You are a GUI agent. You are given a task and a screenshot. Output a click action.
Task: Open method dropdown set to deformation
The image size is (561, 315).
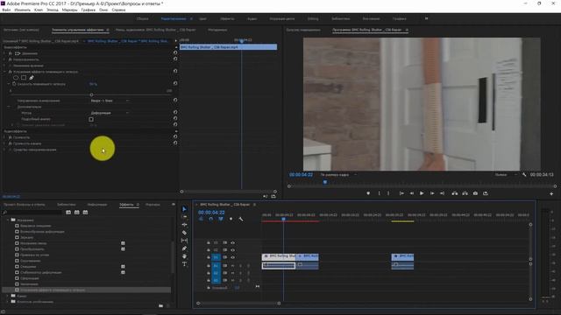point(110,113)
